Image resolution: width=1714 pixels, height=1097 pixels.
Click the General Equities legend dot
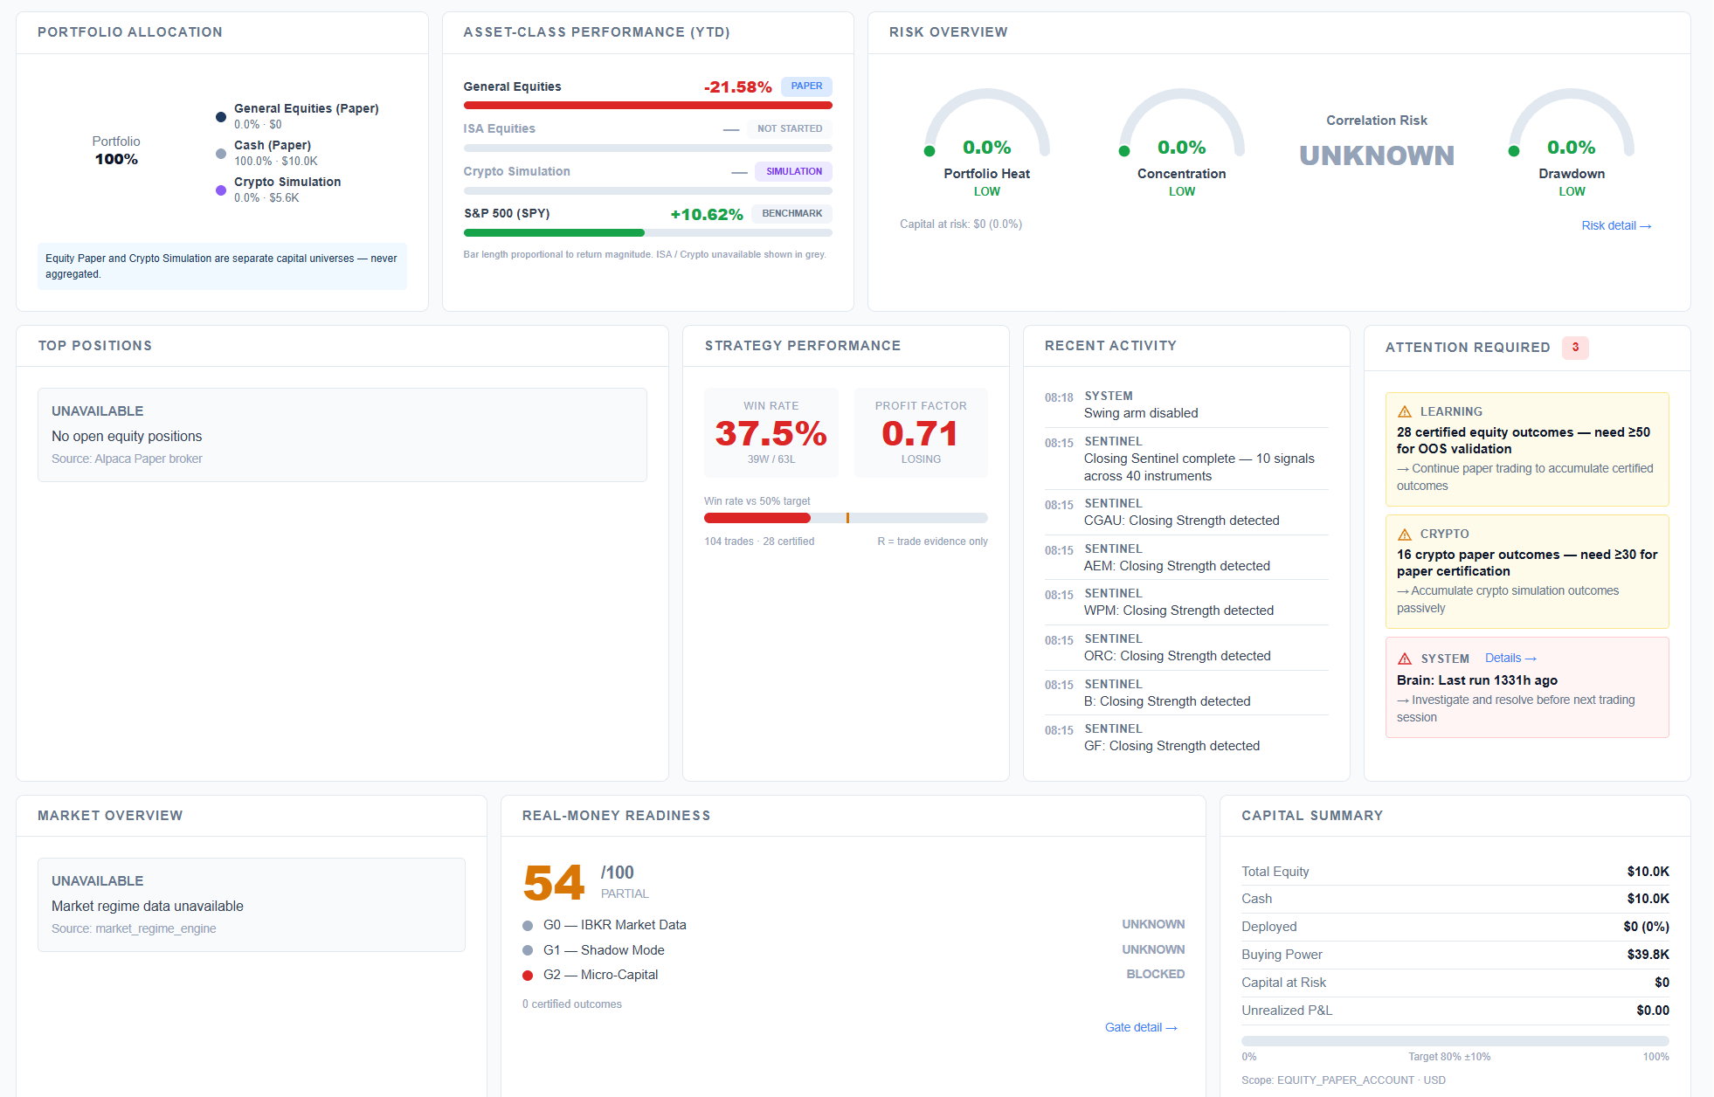221,117
